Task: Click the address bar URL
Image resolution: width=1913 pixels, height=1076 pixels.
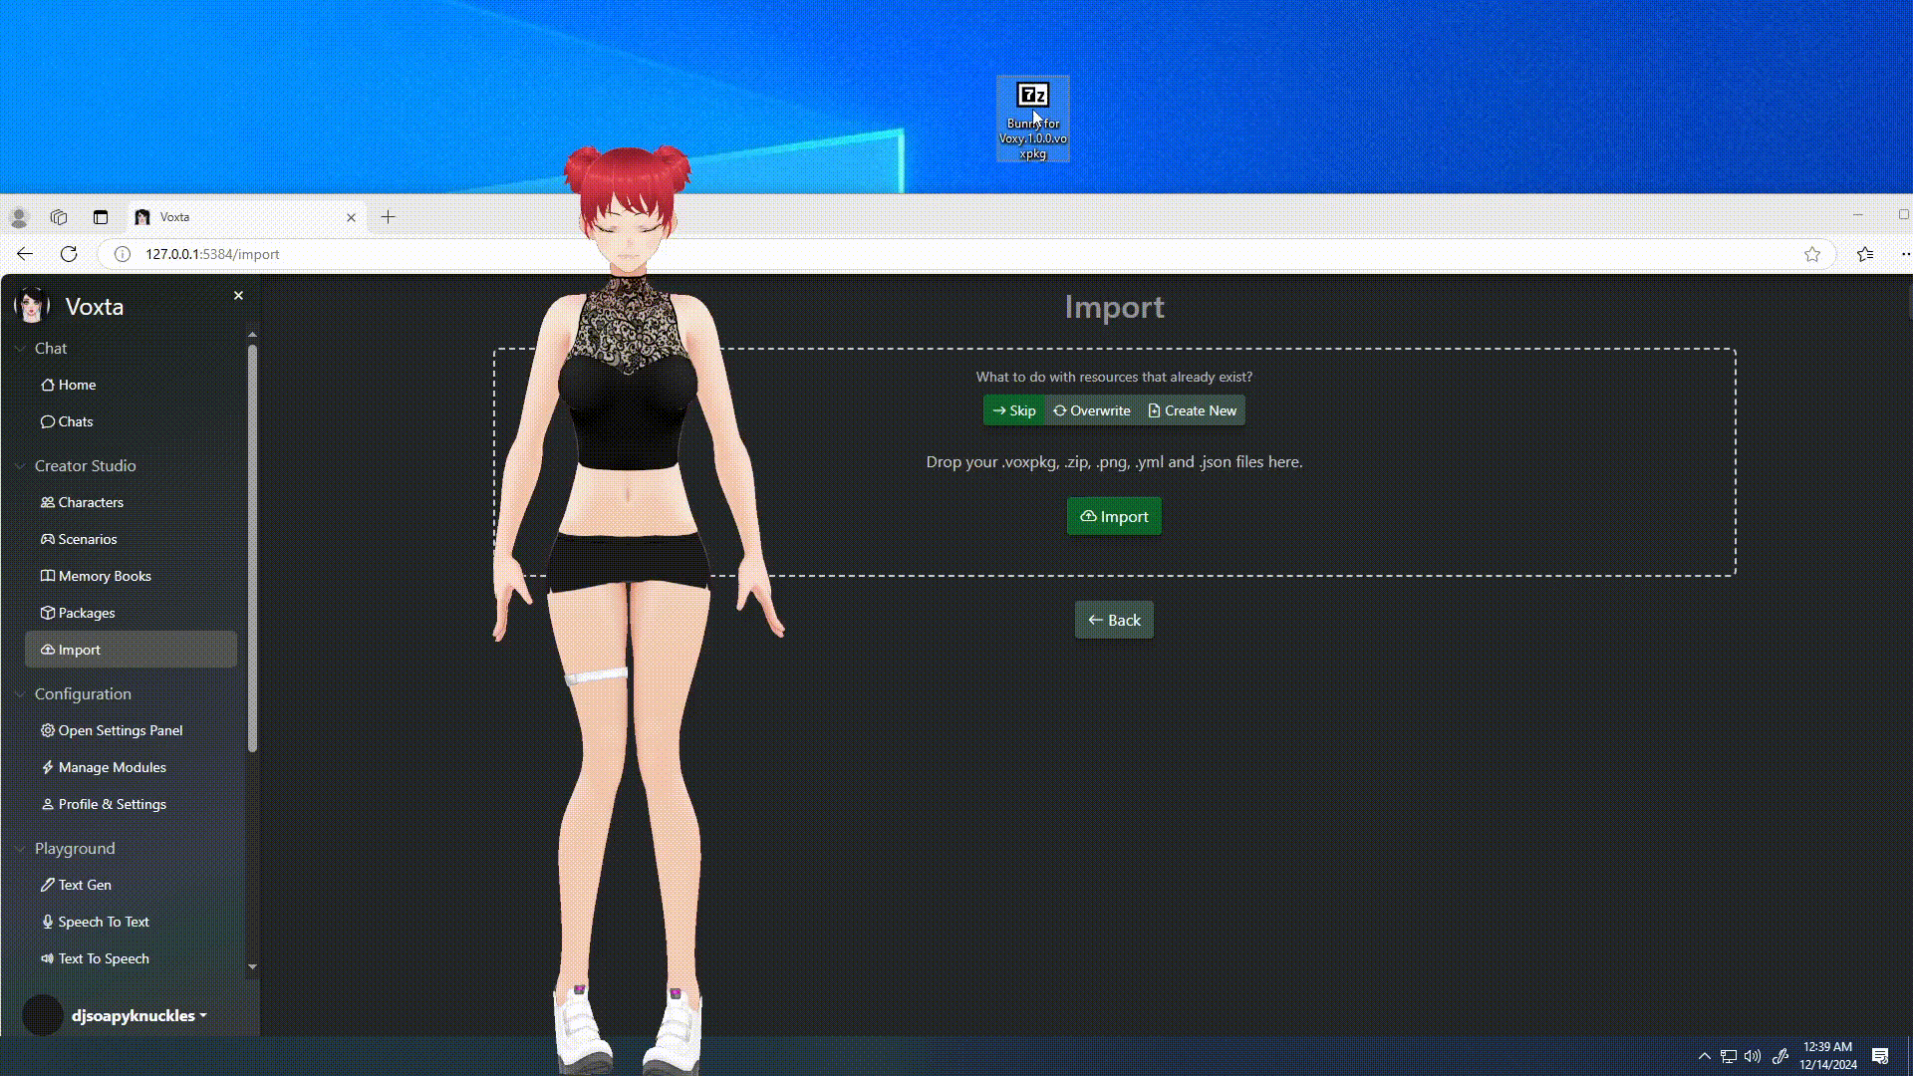Action: pos(212,254)
